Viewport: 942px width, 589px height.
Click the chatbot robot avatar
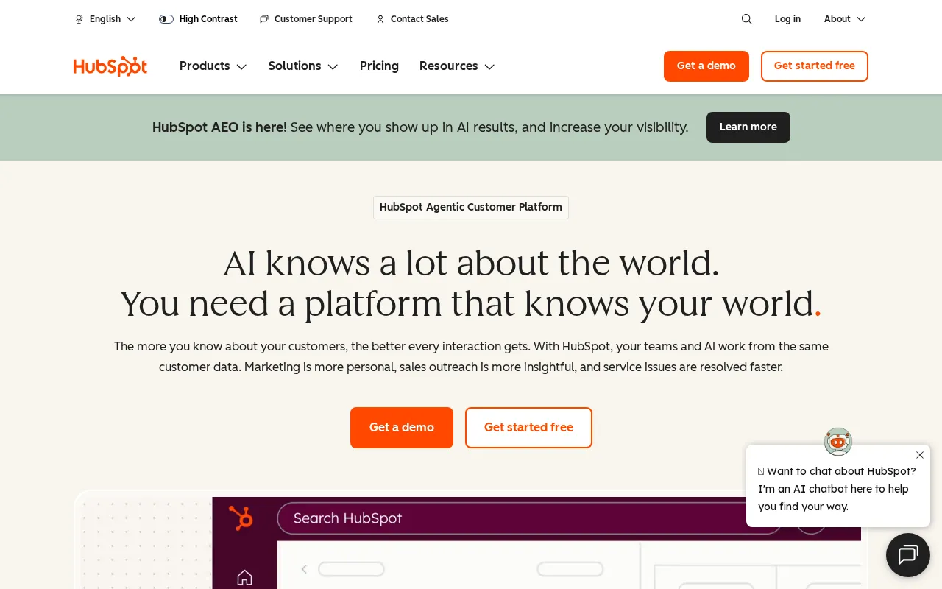[x=838, y=442]
